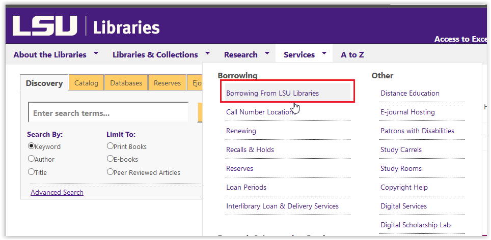Collapse the Services dropdown arrow
This screenshot has width=491, height=240.
point(324,53)
